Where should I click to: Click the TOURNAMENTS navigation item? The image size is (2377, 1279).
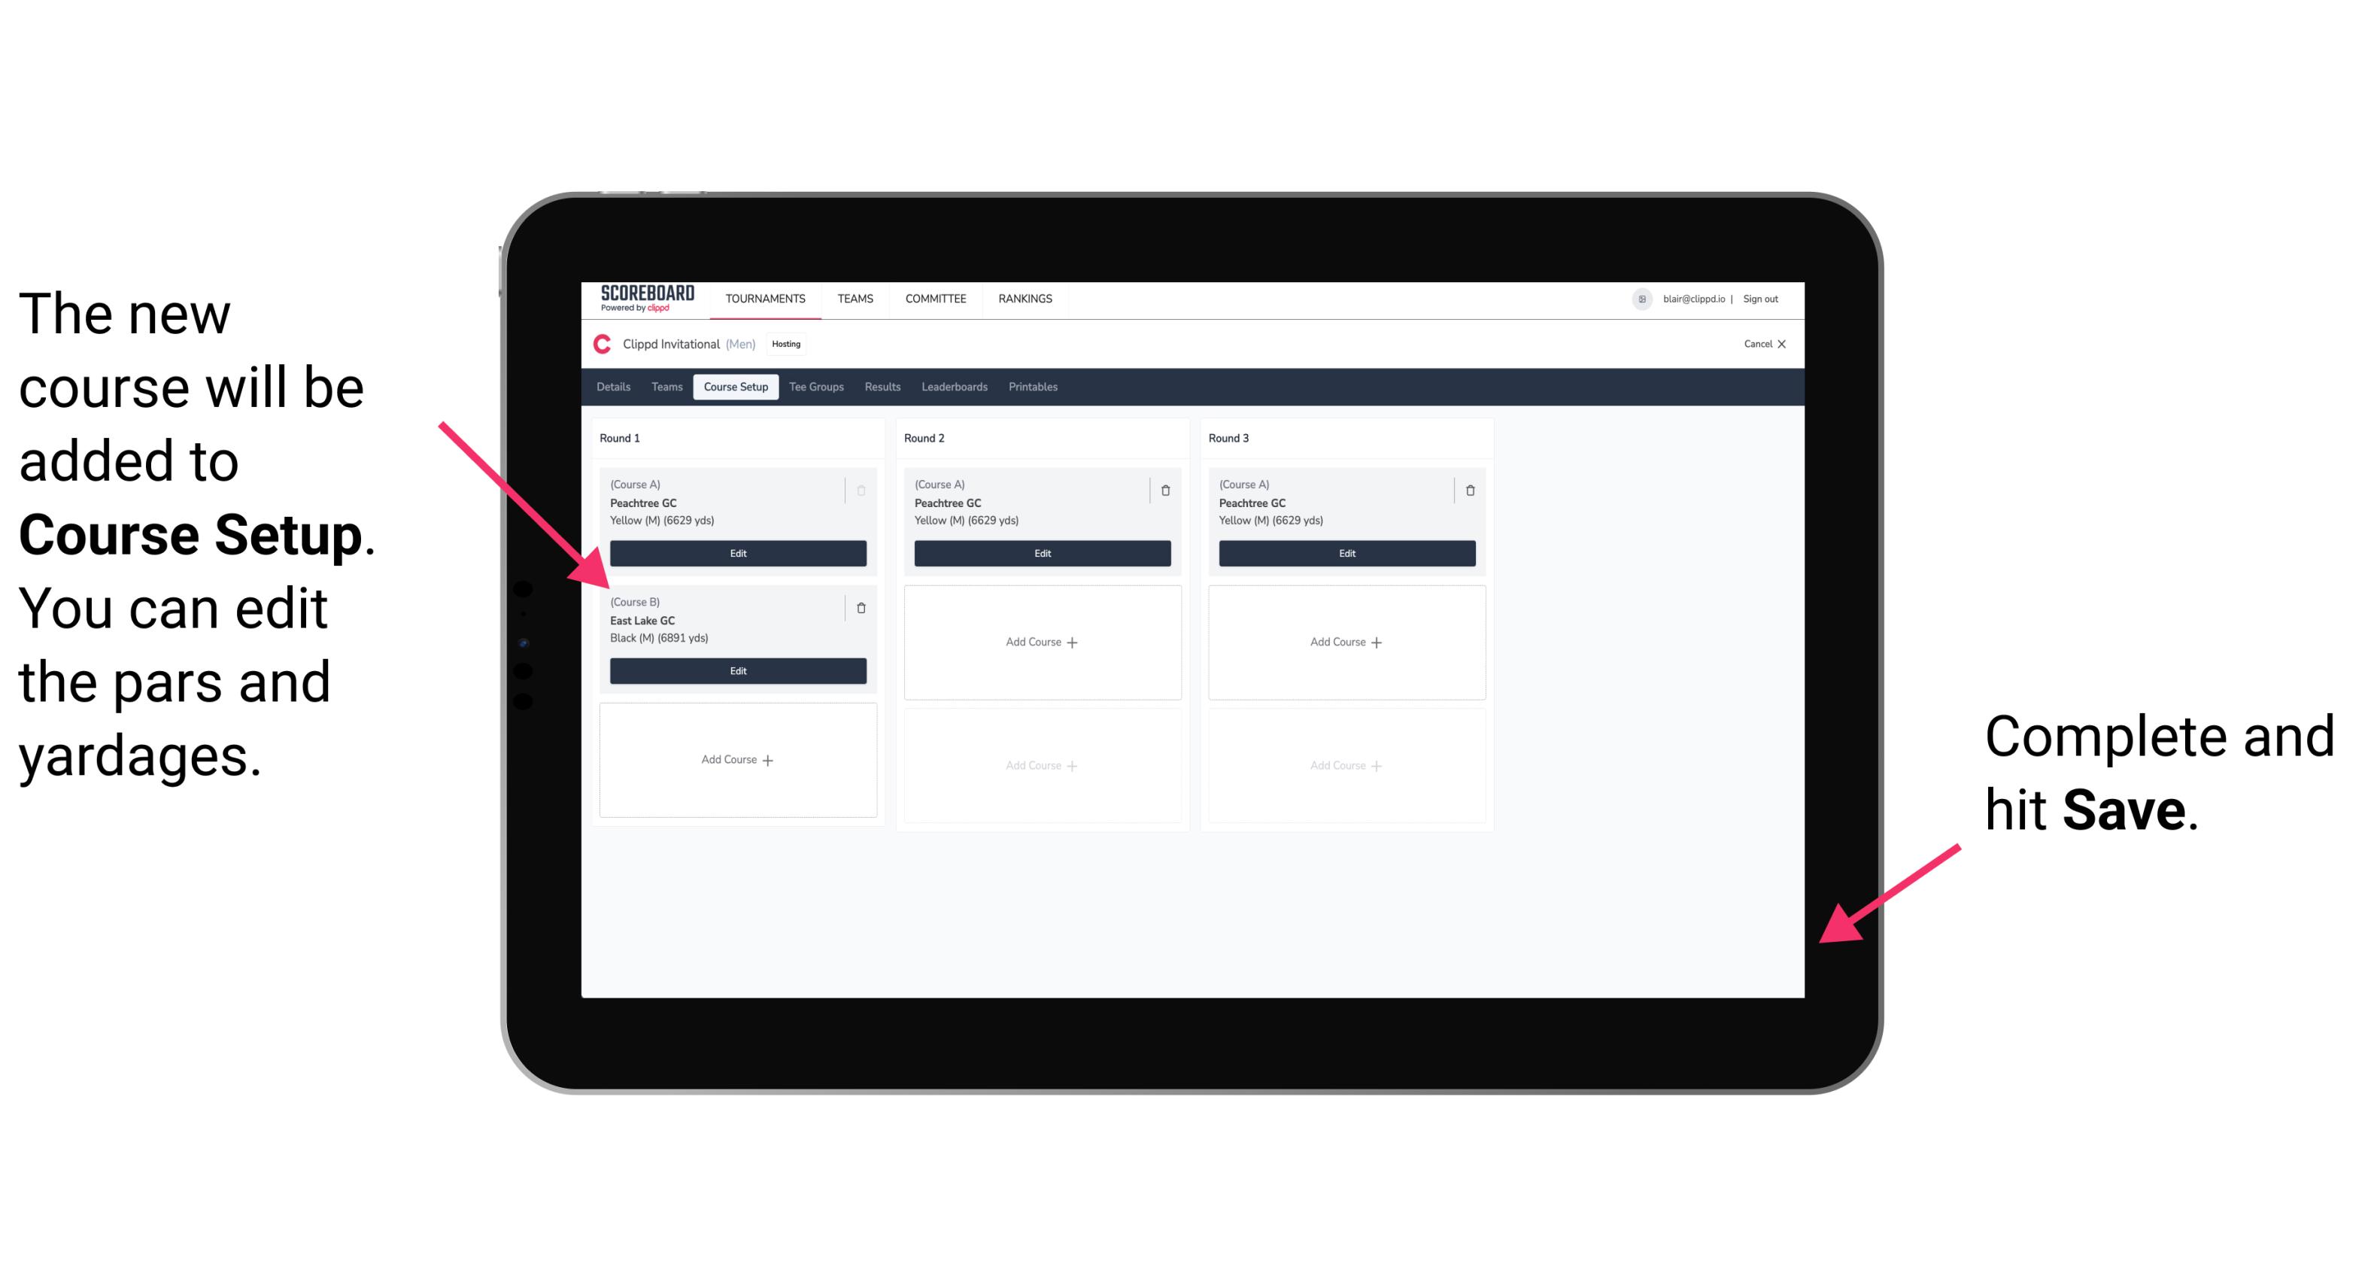tap(765, 299)
